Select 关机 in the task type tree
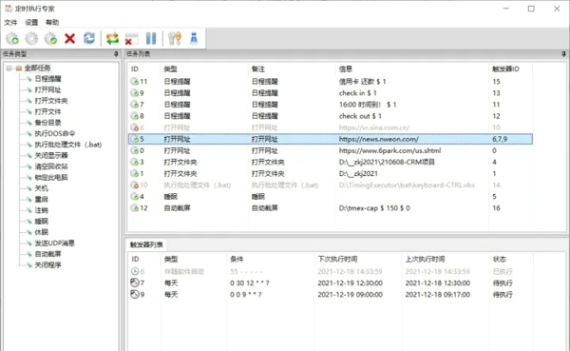Image resolution: width=570 pixels, height=351 pixels. 41,188
